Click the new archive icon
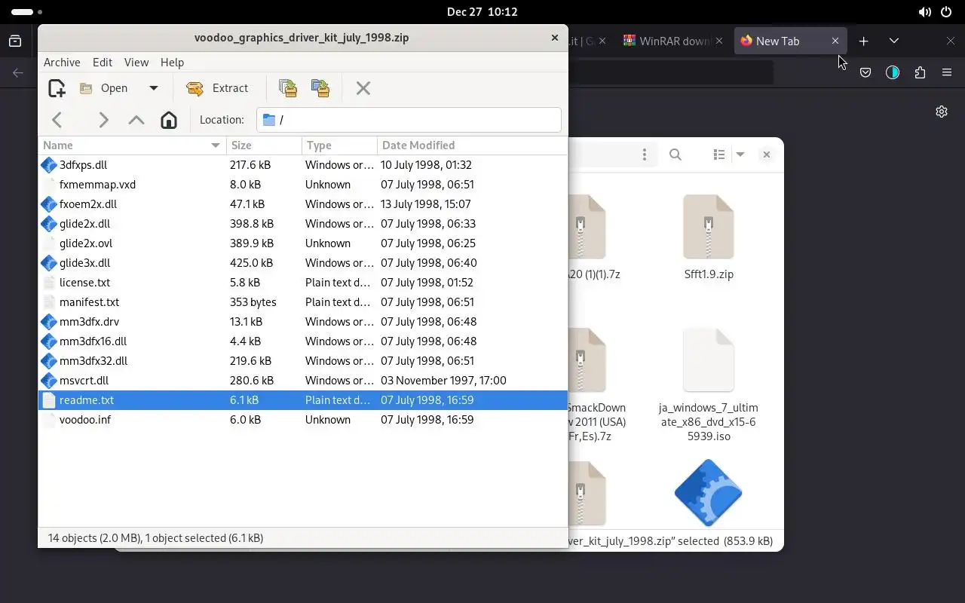Screen dimensions: 965x603 pyautogui.click(x=57, y=88)
